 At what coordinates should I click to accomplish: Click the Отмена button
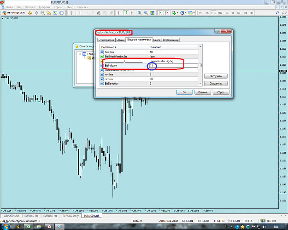(203, 92)
